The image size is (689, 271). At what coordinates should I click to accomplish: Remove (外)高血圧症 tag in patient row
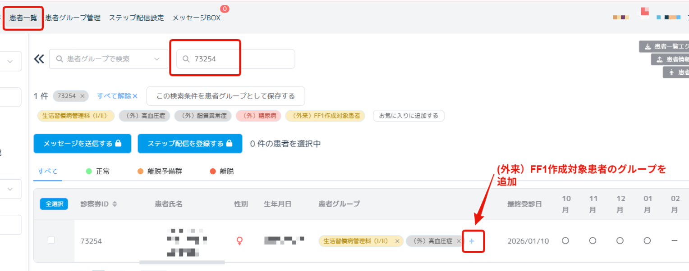coord(458,241)
